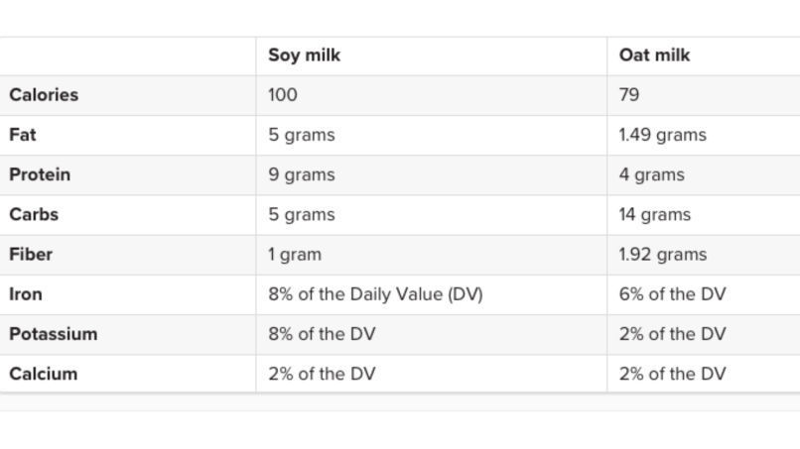Select the Fat row label

click(23, 135)
